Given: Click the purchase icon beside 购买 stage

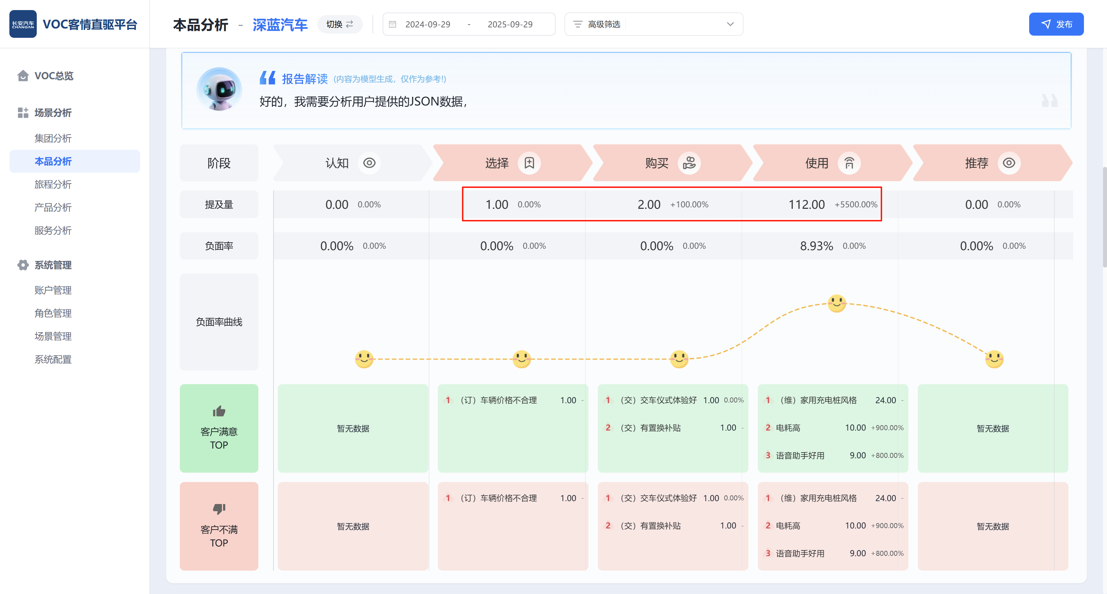Looking at the screenshot, I should click(x=689, y=163).
